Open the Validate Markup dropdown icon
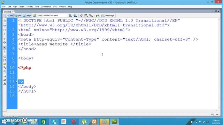Screen dimensions: 223x125 [98, 16]
